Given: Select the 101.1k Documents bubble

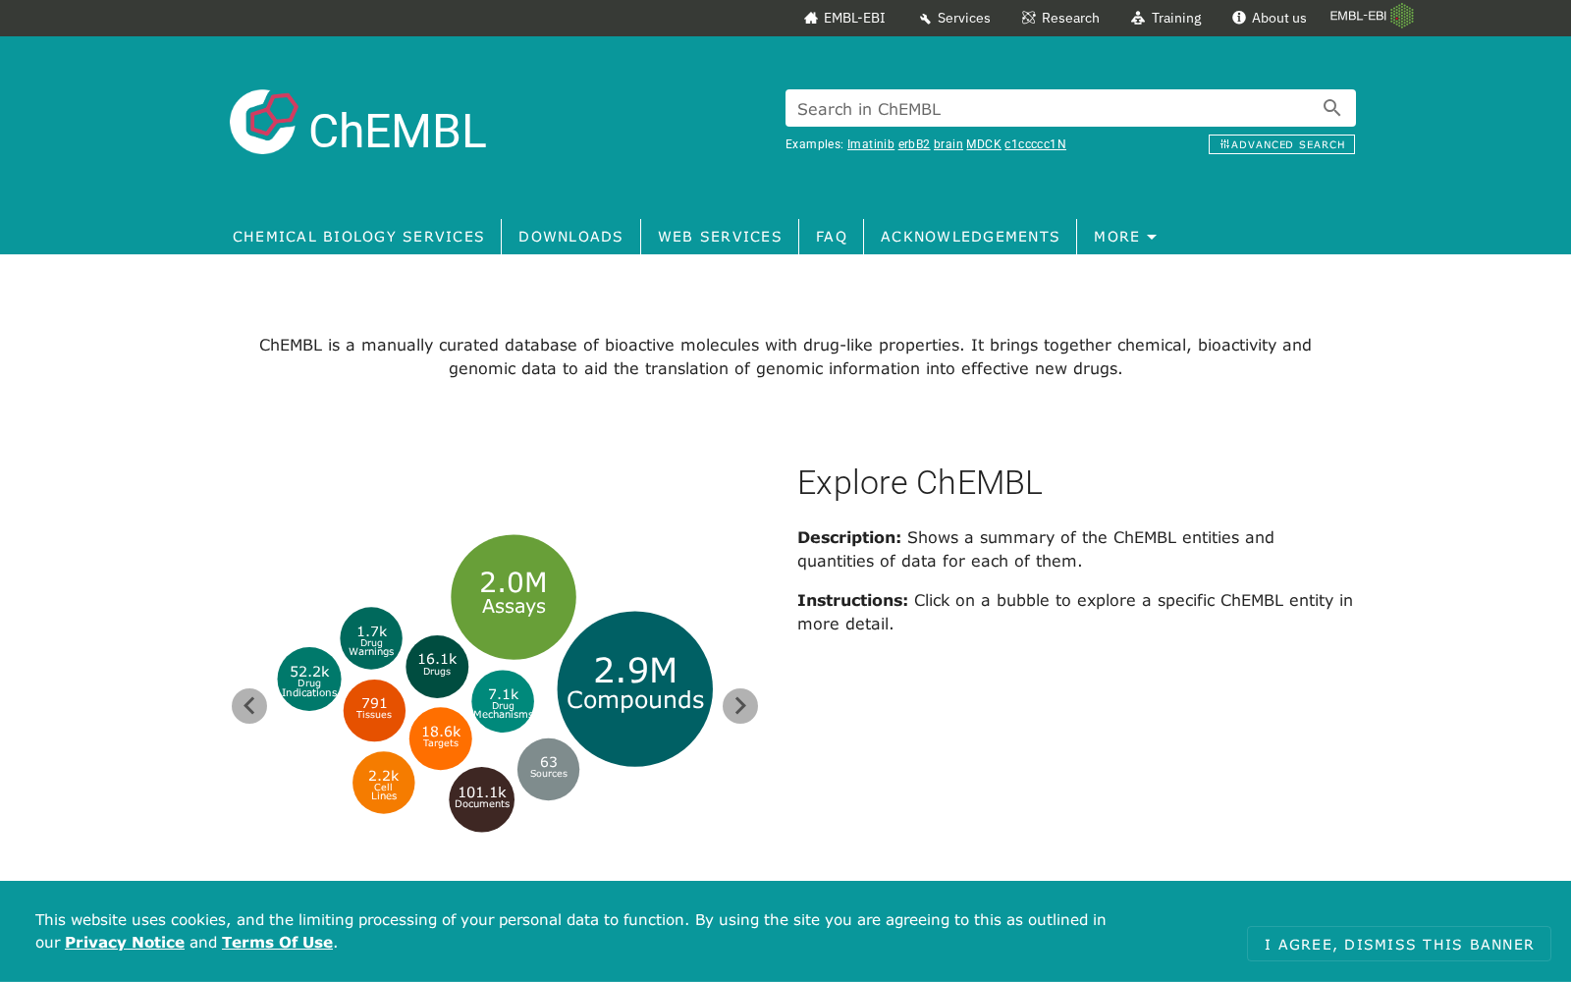Looking at the screenshot, I should [x=482, y=799].
